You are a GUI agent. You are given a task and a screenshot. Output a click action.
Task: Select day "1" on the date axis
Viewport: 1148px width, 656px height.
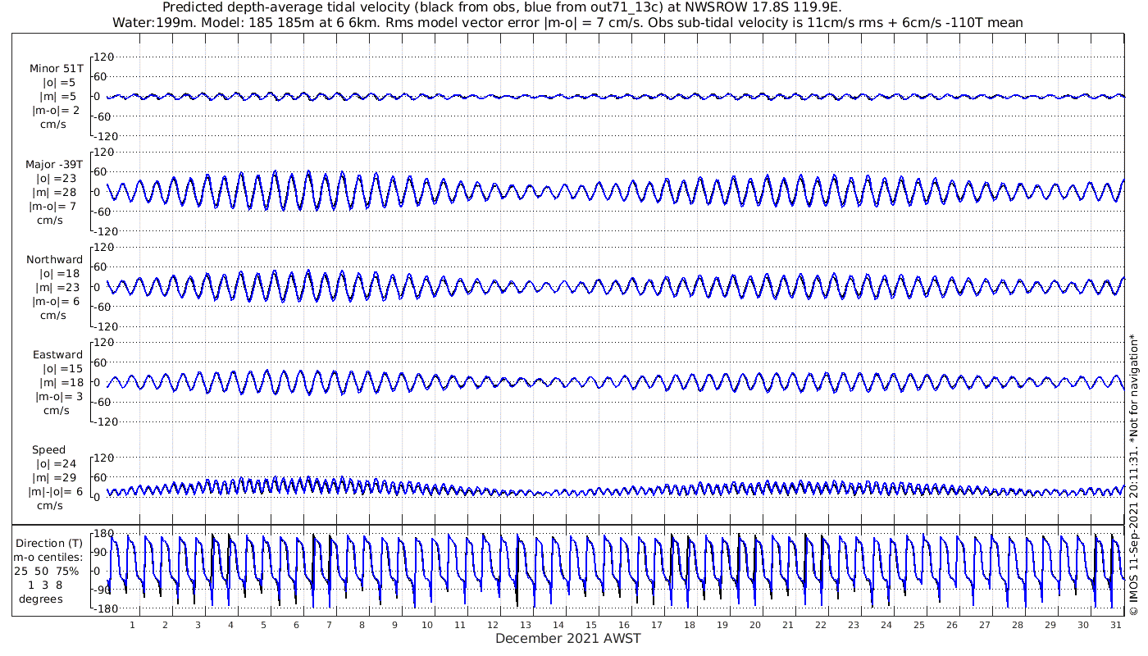[x=132, y=625]
